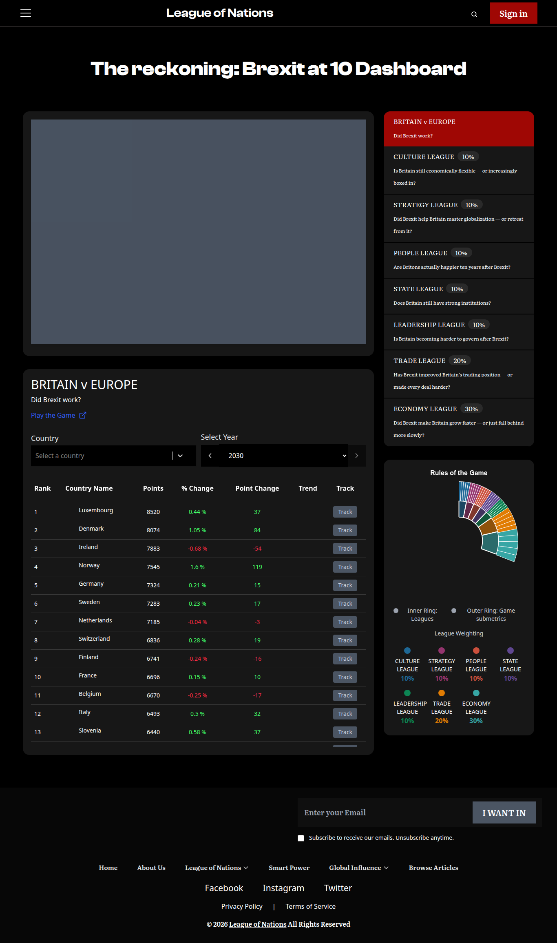This screenshot has height=943, width=557.
Task: Track Sweden row
Action: pyautogui.click(x=345, y=604)
